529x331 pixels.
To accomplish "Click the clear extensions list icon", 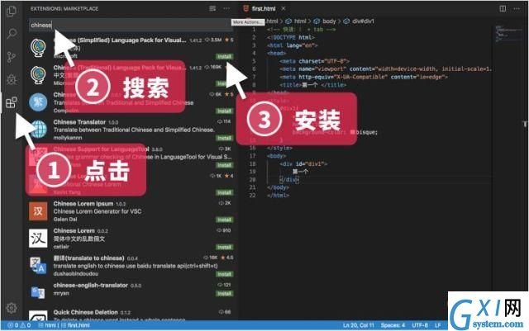I will pos(212,8).
